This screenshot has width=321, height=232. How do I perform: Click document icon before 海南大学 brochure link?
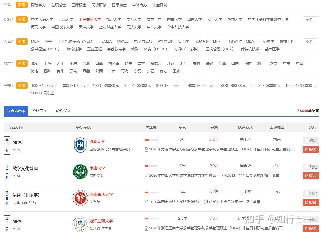click(x=146, y=149)
